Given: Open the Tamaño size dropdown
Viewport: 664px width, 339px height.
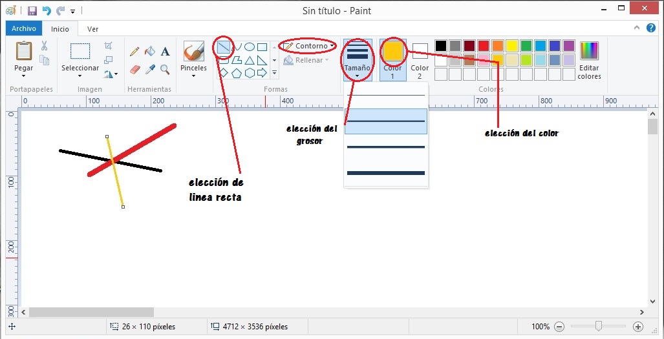Looking at the screenshot, I should click(x=358, y=59).
